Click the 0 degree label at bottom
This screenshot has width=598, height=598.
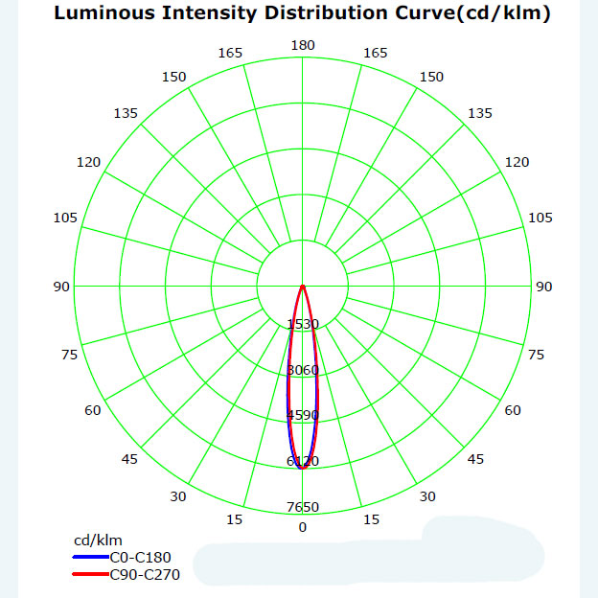click(303, 527)
